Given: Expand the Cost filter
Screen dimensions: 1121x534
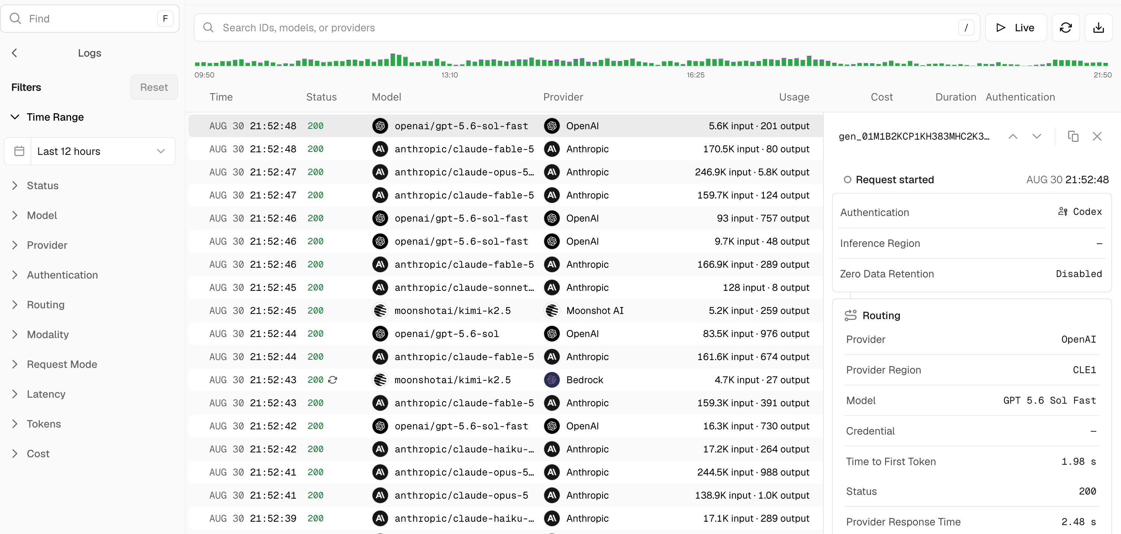Looking at the screenshot, I should click(31, 454).
